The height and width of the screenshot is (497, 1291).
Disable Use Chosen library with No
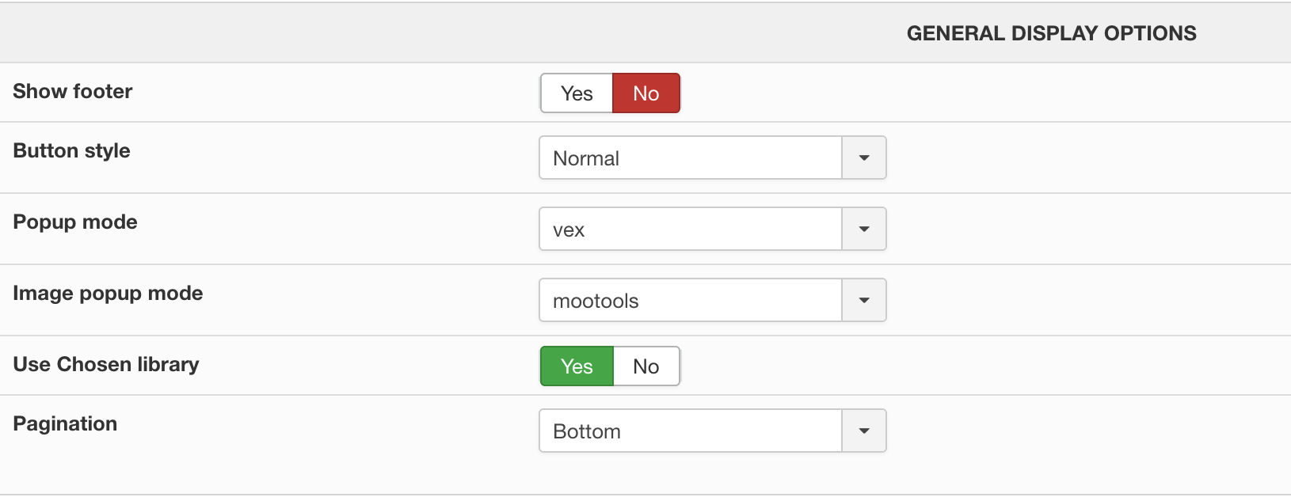646,366
